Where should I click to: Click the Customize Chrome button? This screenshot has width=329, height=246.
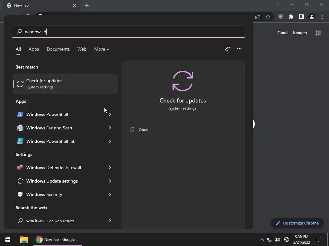297,223
